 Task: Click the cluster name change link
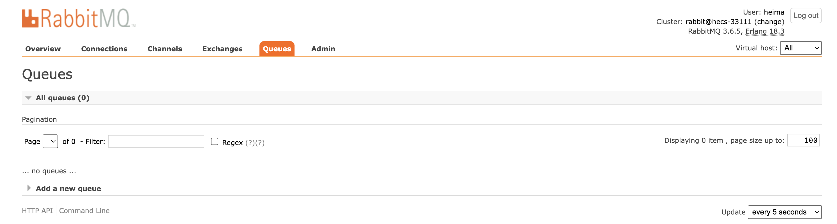point(769,22)
